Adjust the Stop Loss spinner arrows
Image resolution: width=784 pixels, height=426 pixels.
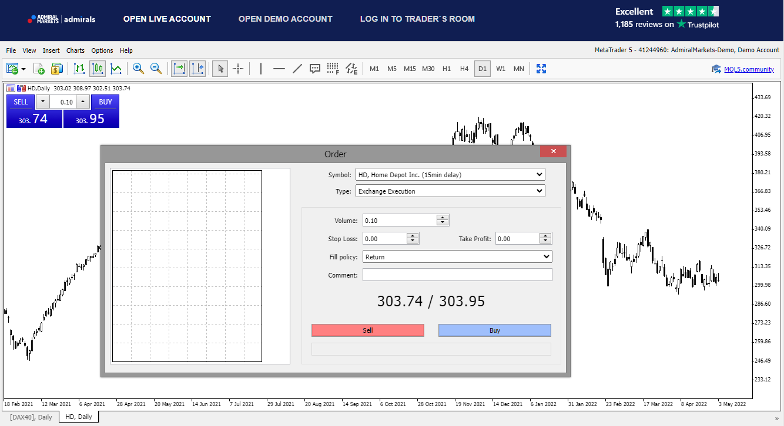413,238
